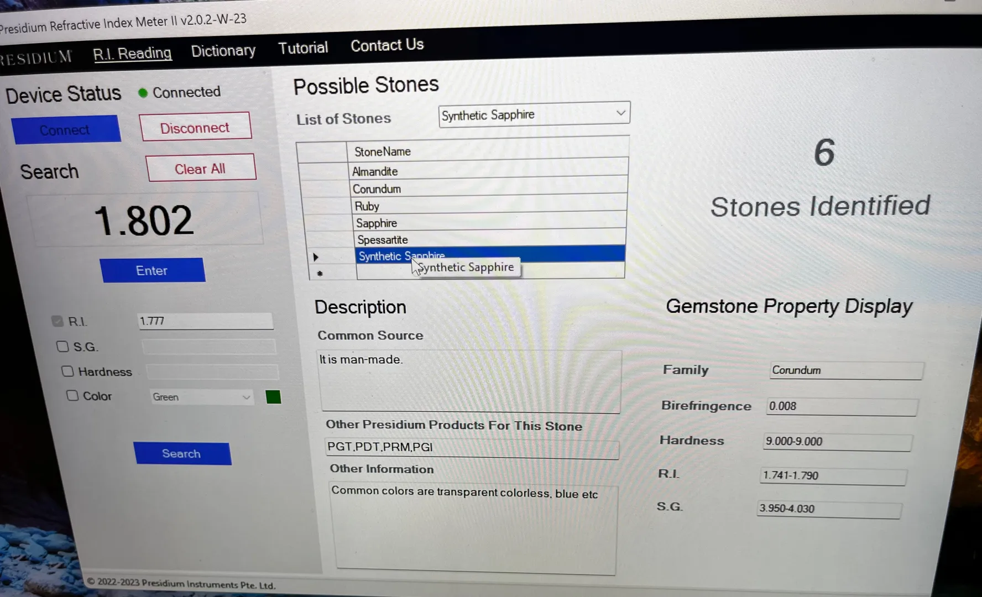Go to the Contact Us page
The image size is (982, 597).
pos(387,45)
